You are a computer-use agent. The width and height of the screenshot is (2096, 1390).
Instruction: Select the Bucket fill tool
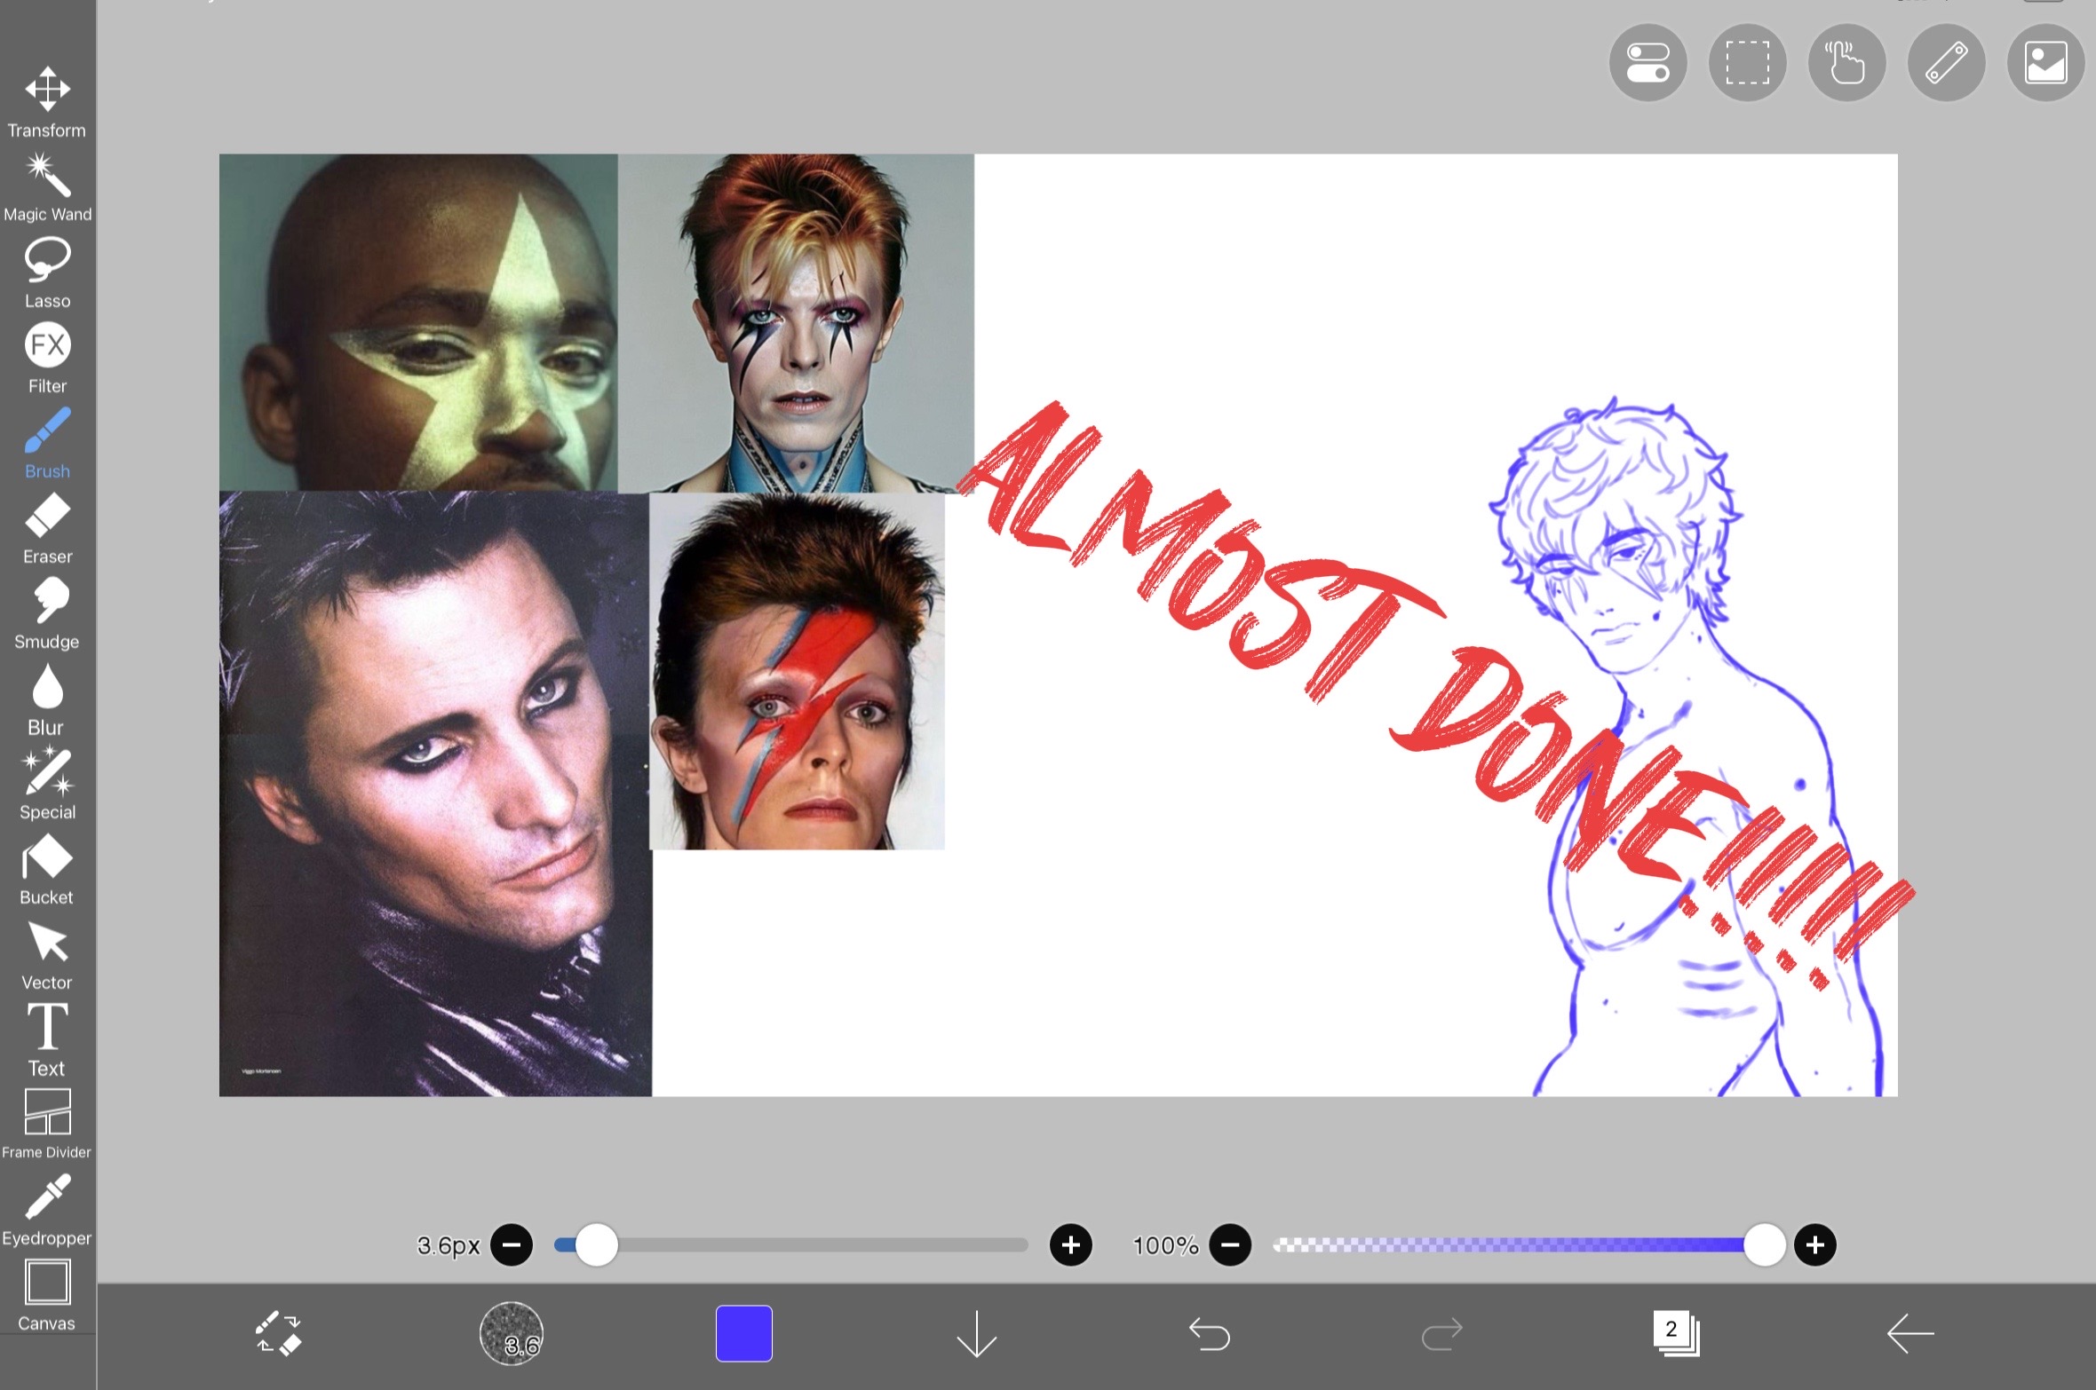[47, 869]
